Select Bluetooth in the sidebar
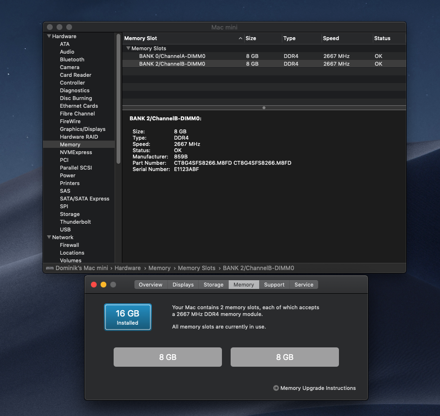This screenshot has width=440, height=416. click(x=72, y=59)
